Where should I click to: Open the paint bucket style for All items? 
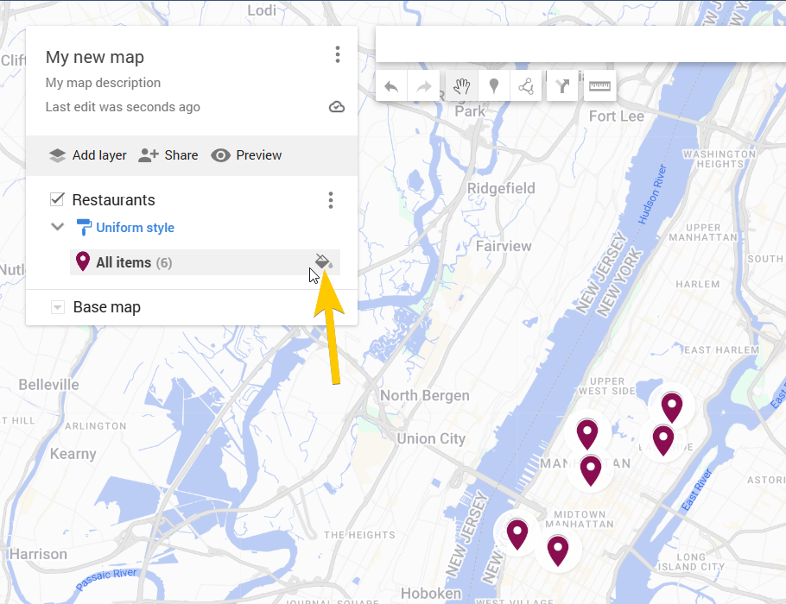click(x=323, y=261)
